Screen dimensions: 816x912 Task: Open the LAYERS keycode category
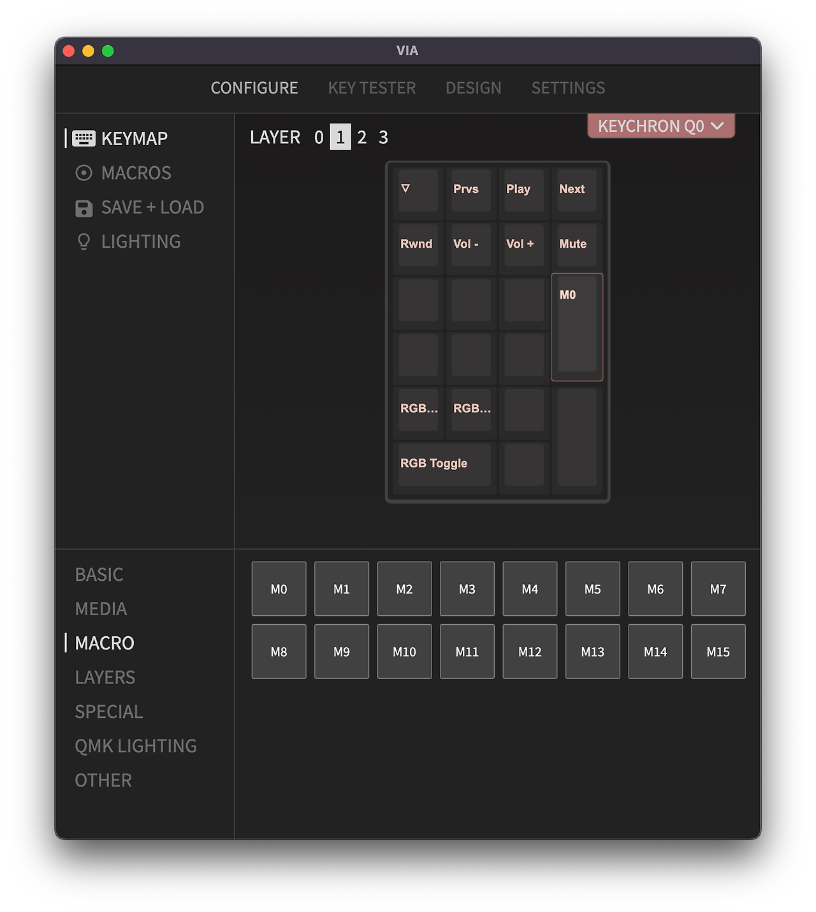point(105,677)
